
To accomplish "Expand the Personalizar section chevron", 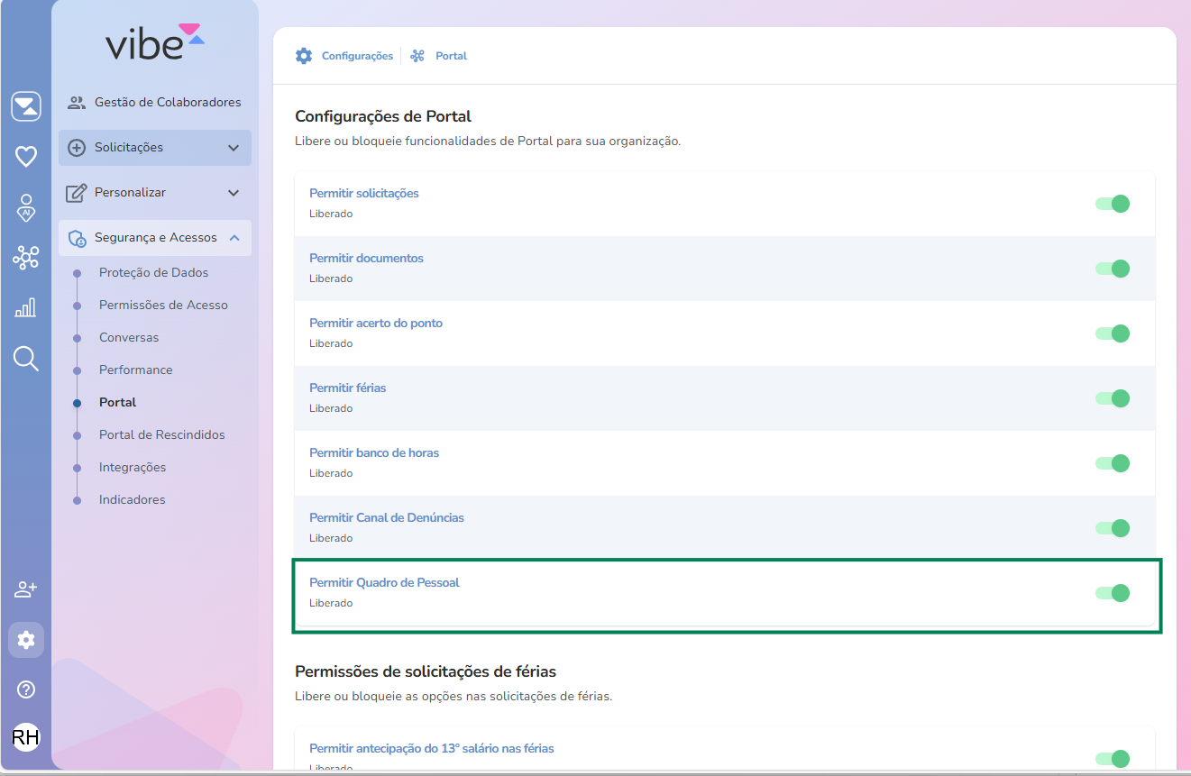I will 234,193.
